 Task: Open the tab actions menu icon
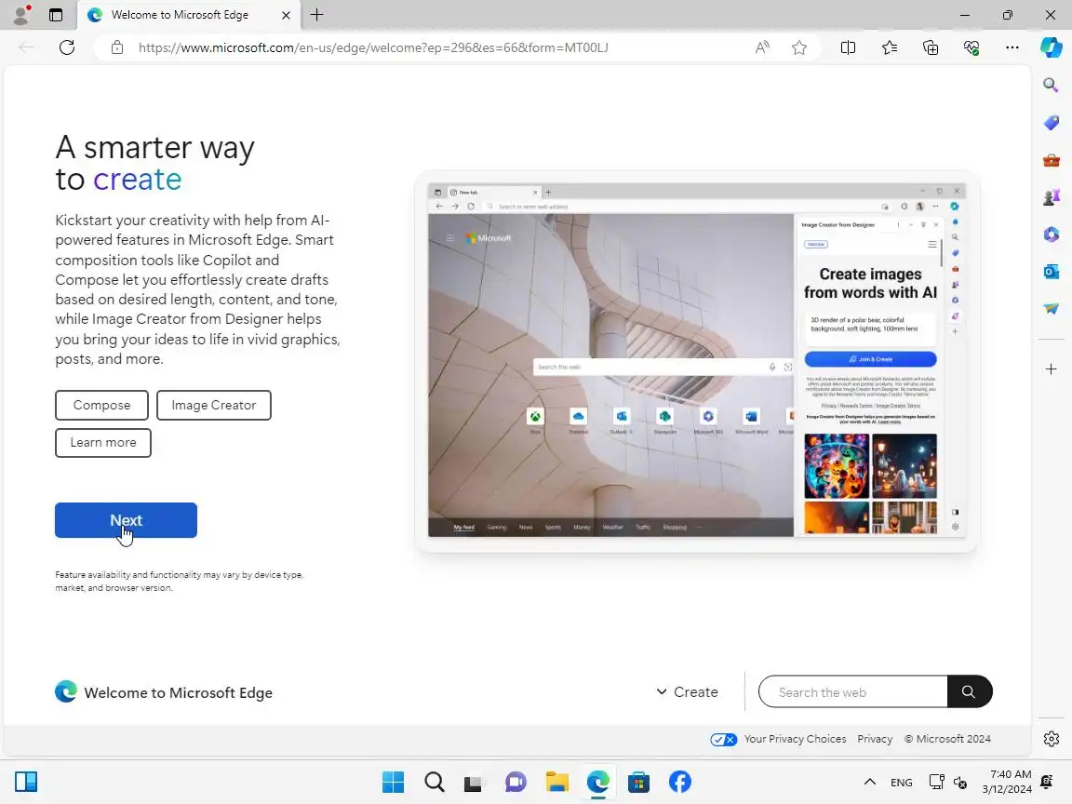(x=56, y=15)
